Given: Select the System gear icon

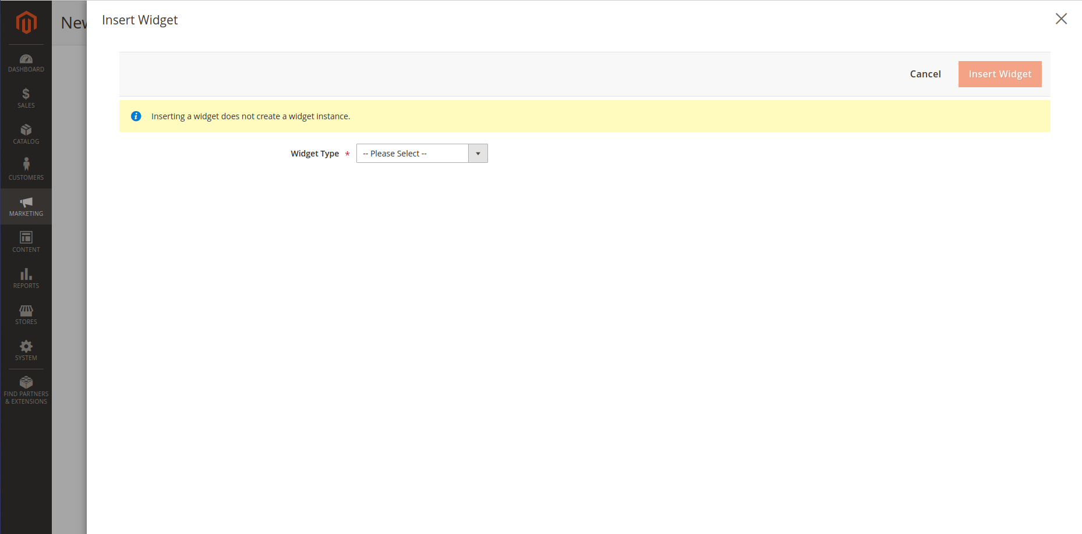Looking at the screenshot, I should [x=26, y=350].
